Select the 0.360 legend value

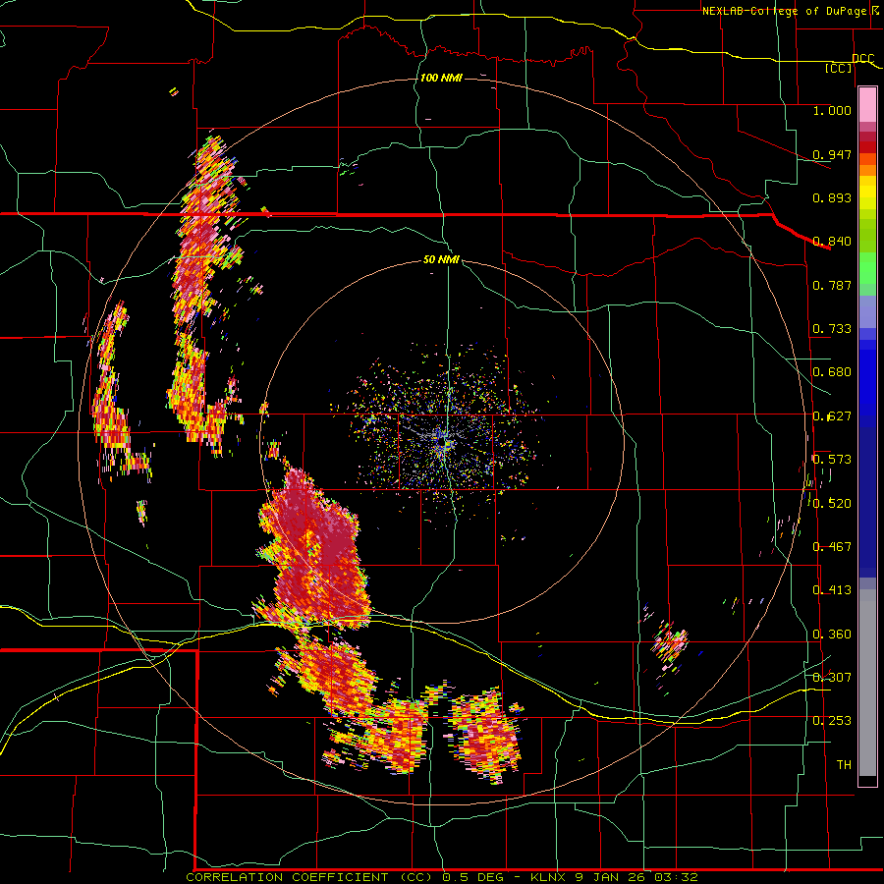[x=832, y=635]
